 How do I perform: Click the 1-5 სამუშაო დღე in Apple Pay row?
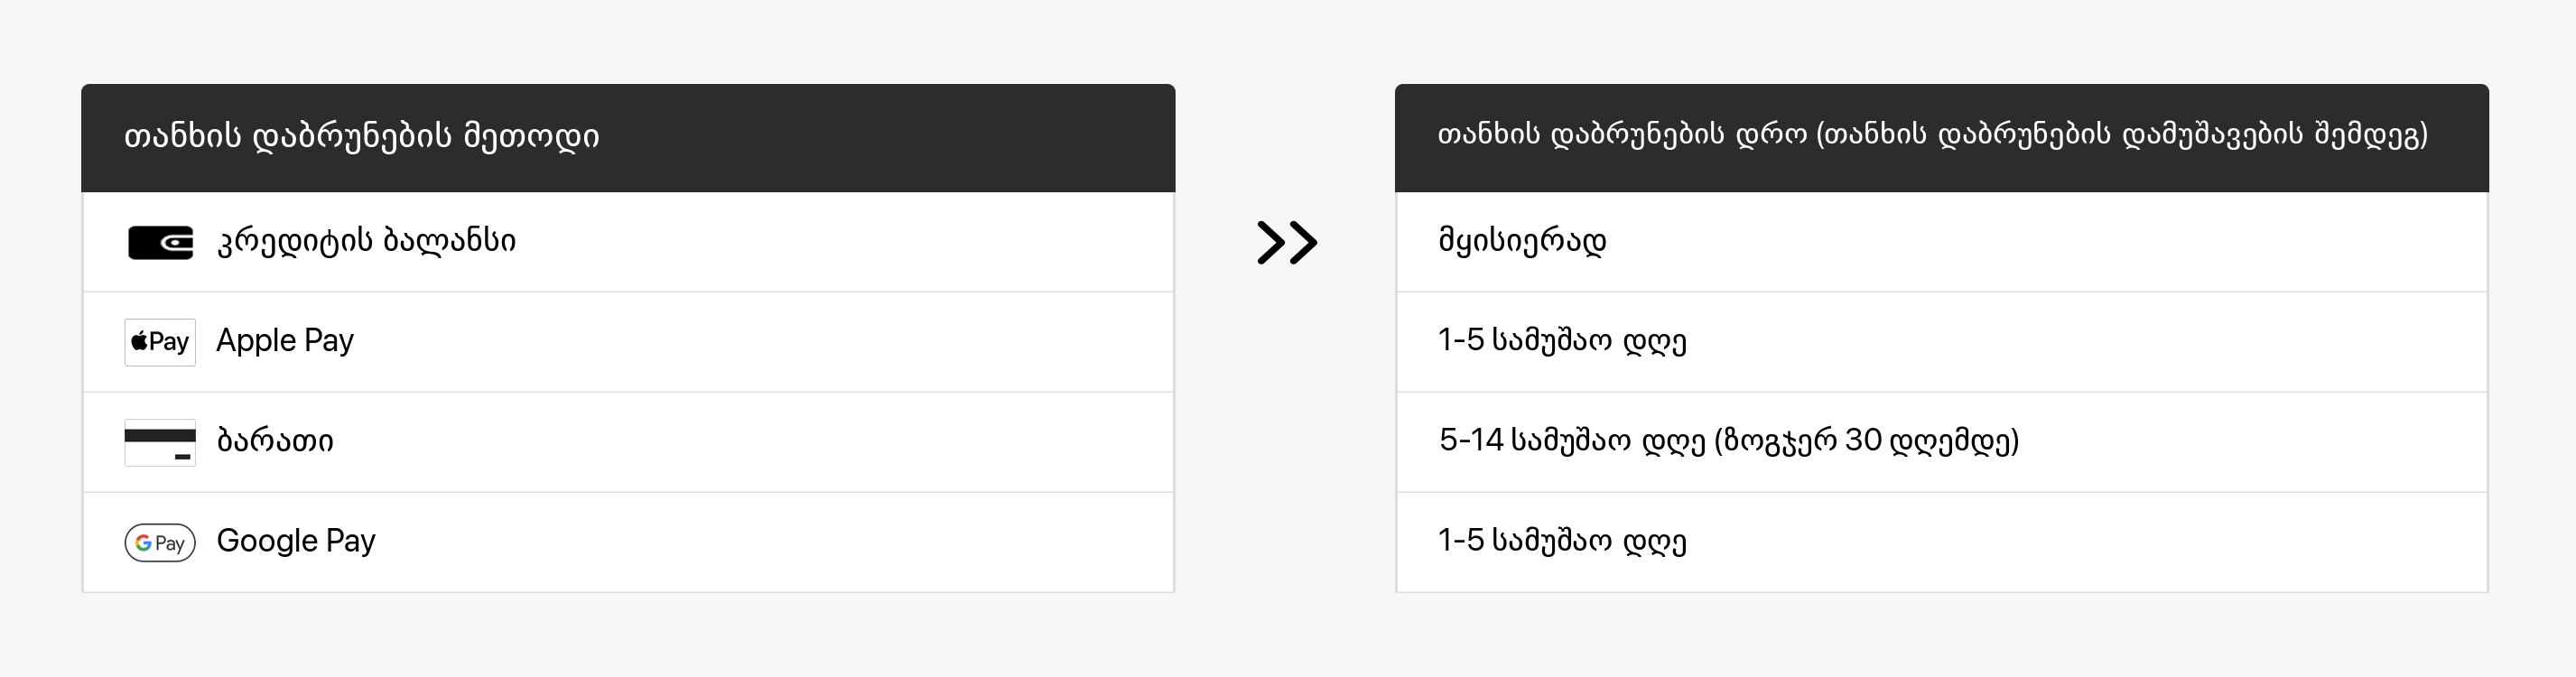pyautogui.click(x=1562, y=341)
